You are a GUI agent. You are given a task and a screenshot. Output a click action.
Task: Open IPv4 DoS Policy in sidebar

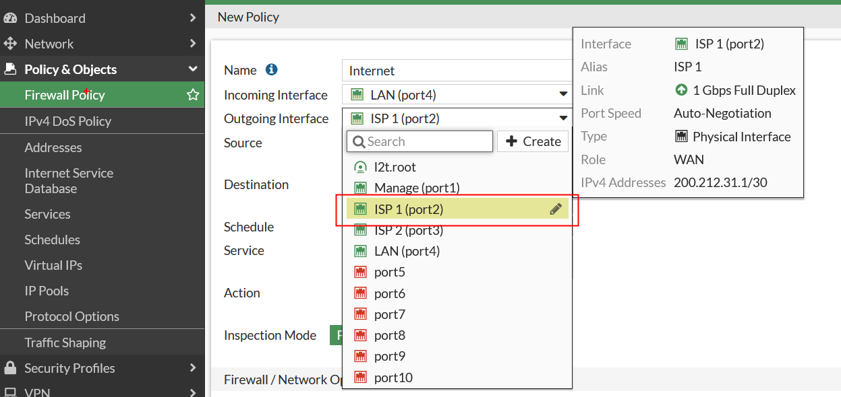tap(67, 121)
